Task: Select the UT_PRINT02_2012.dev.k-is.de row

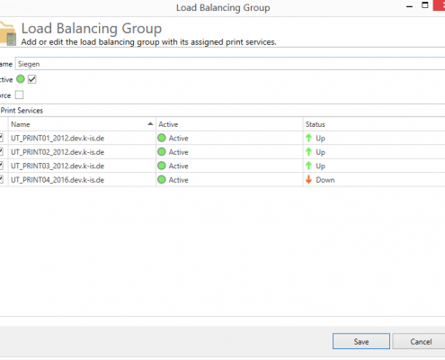Action: [x=222, y=152]
